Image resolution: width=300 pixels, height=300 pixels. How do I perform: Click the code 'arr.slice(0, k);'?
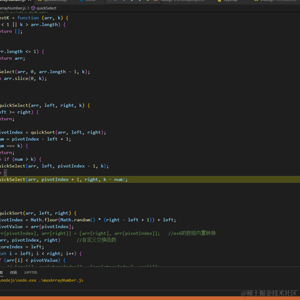25,78
